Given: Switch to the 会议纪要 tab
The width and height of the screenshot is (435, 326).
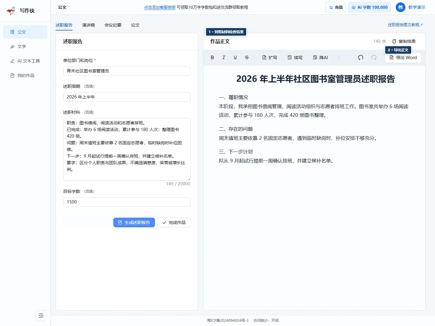Looking at the screenshot, I should (x=113, y=25).
